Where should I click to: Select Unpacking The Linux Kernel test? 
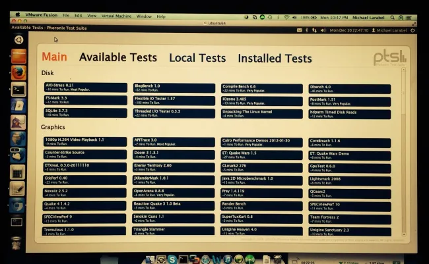(262, 114)
